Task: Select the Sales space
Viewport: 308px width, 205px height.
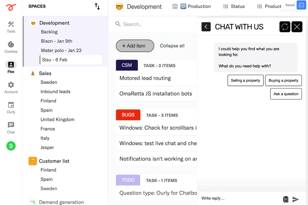Action: 45,73
